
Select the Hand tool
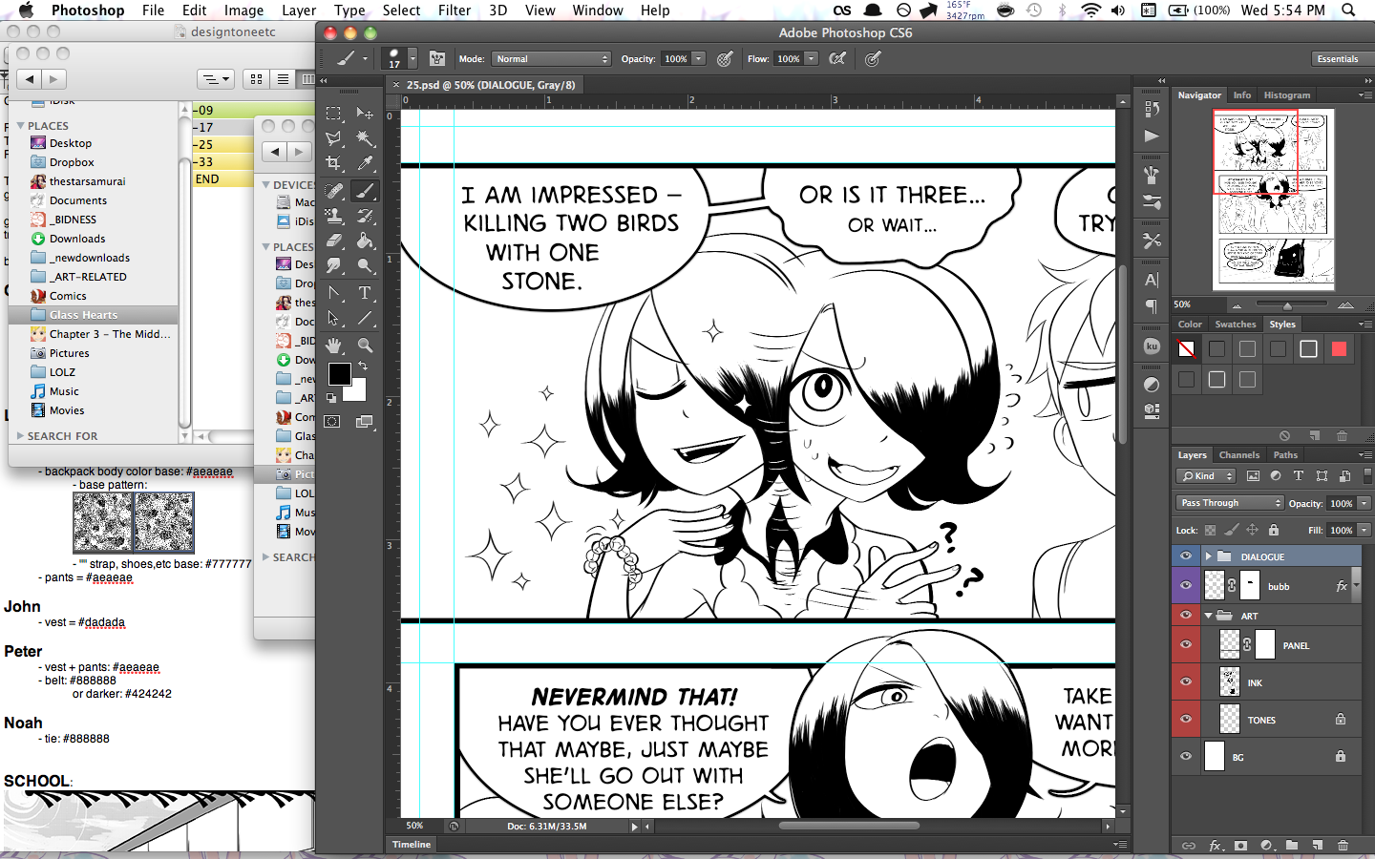click(x=333, y=345)
